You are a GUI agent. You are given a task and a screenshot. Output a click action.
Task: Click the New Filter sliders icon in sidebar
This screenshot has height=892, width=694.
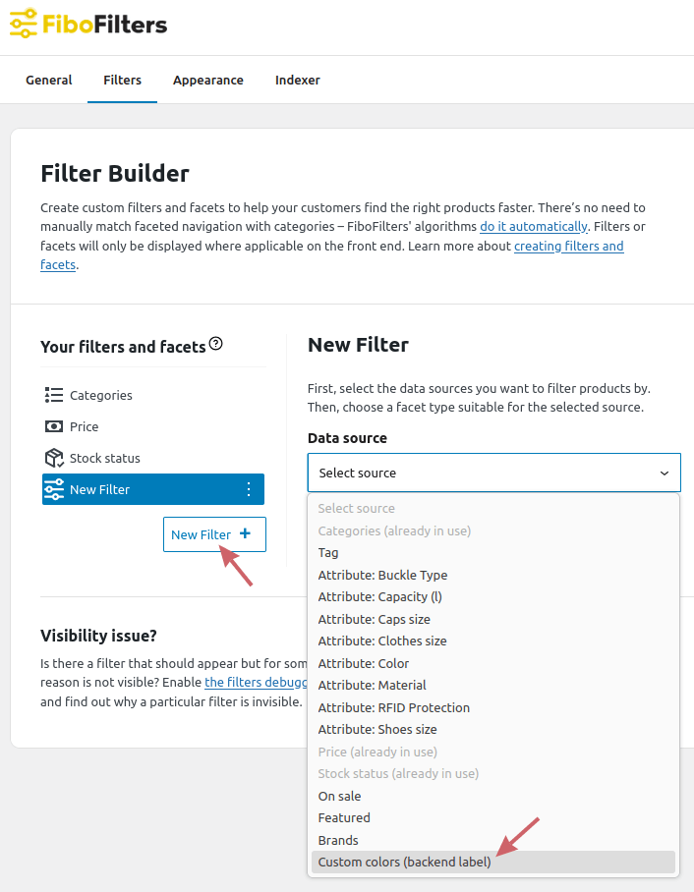coord(53,489)
